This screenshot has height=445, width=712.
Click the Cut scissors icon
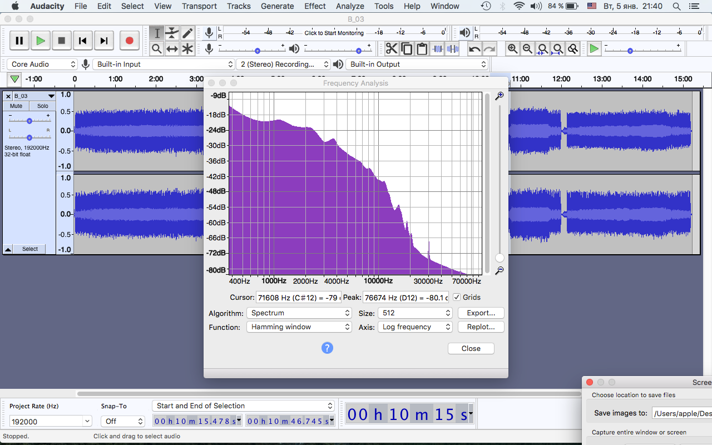tap(392, 49)
